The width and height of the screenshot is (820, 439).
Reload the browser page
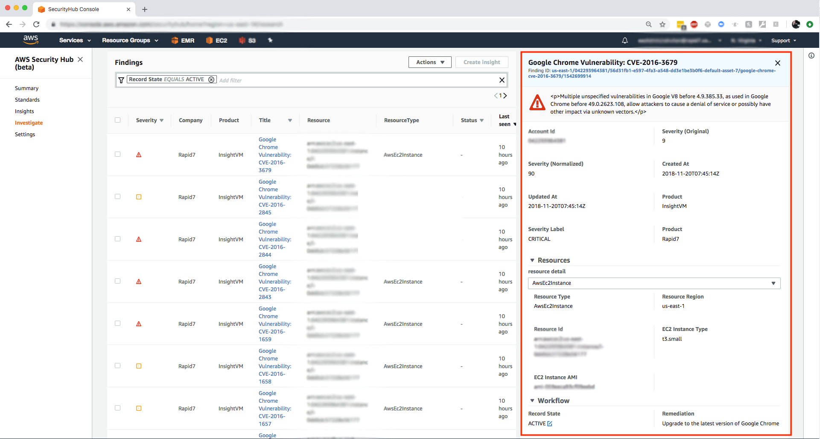36,24
